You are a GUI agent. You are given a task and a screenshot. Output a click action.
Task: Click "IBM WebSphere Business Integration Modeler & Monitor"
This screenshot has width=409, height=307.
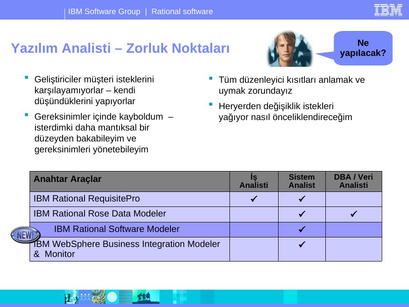tap(127, 249)
